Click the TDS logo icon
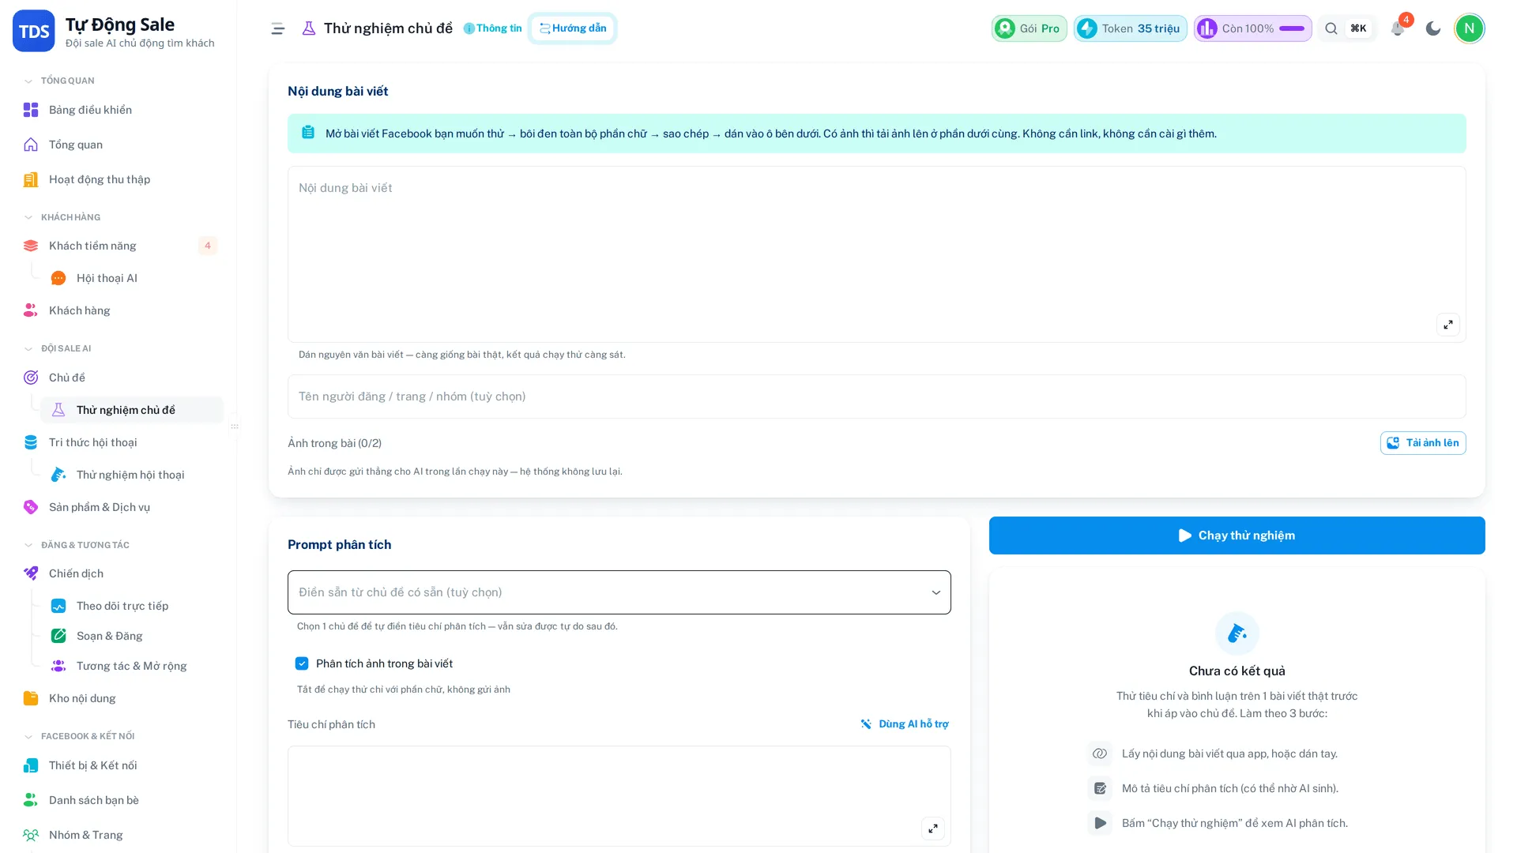The image size is (1517, 853). pos(34,31)
